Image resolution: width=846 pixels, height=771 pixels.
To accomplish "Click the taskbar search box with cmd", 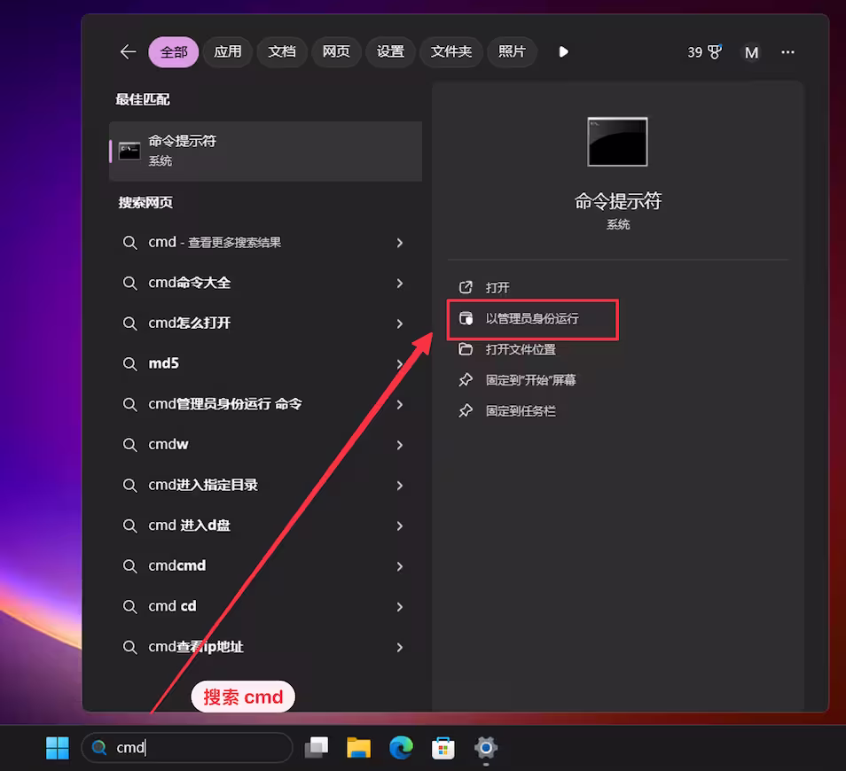I will 187,748.
